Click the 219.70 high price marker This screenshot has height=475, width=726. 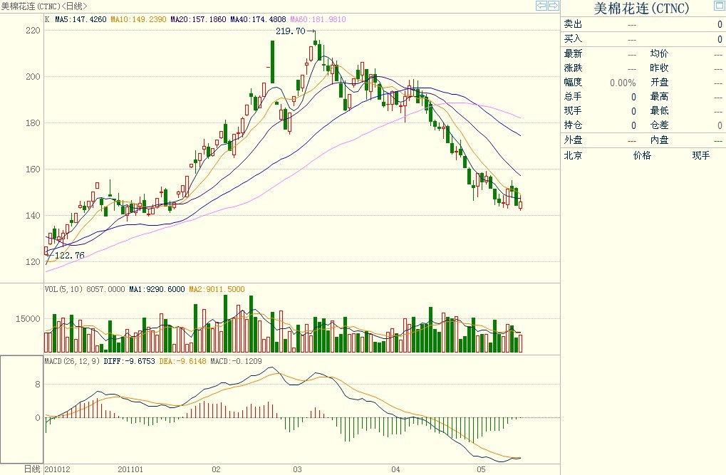click(290, 31)
